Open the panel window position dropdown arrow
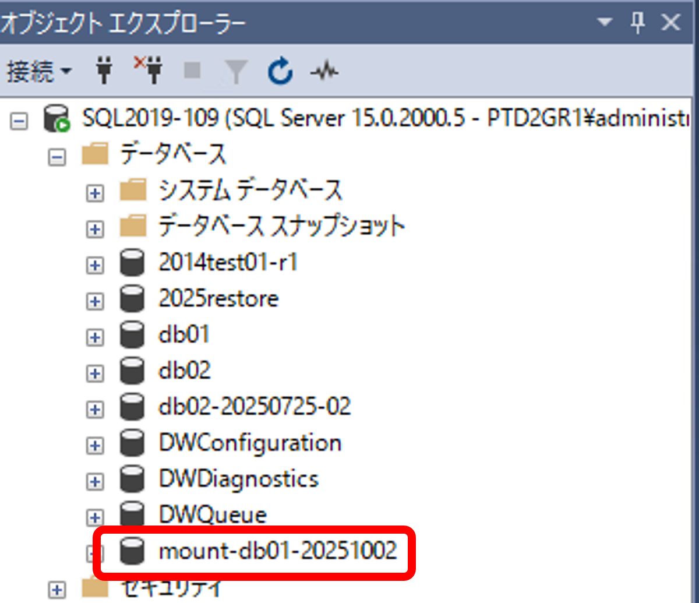The height and width of the screenshot is (603, 699). pyautogui.click(x=605, y=23)
